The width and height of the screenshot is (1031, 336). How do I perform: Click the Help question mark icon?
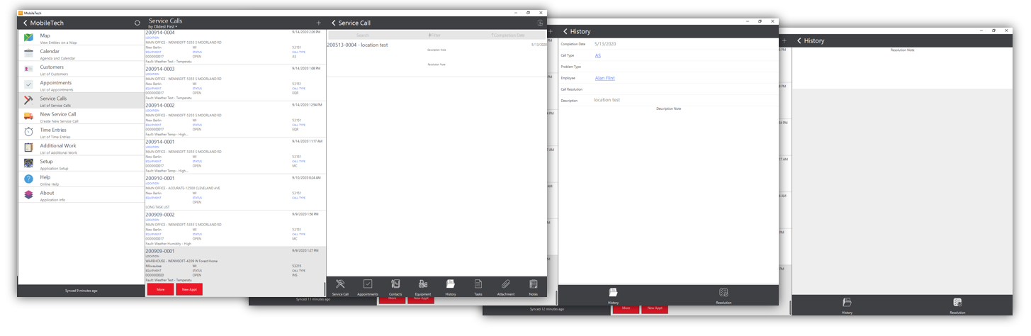[28, 179]
